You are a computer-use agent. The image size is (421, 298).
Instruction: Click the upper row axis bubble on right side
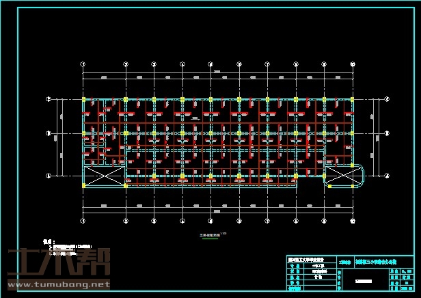point(386,99)
